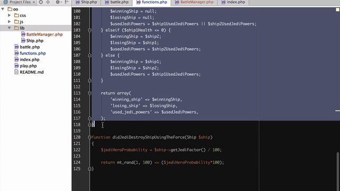Screen dimensions: 340x191
Task: Open the project panel settings gear
Action: tap(58, 2)
